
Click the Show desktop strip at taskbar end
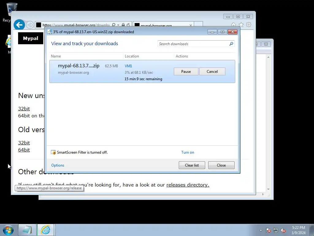point(312,230)
